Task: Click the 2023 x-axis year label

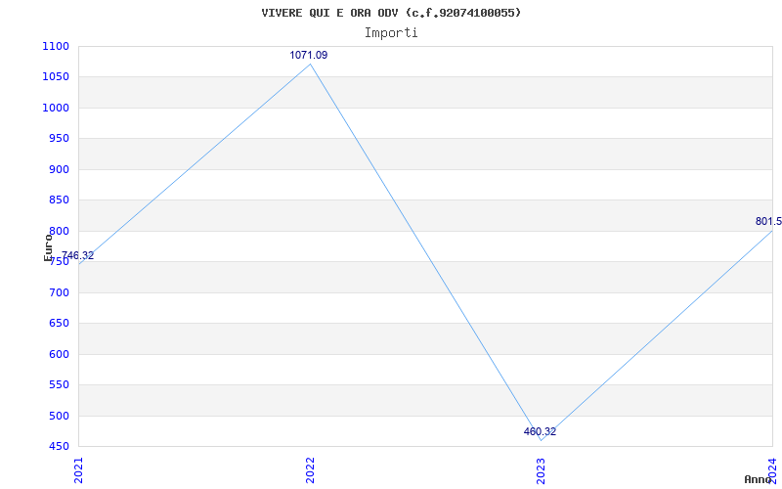Action: [x=542, y=470]
